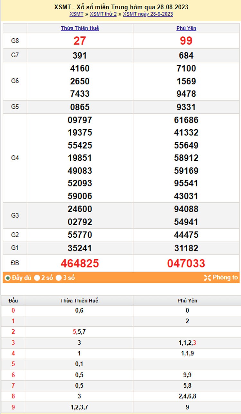Click the Phóng to enlarge icon
Viewport: 241px width, 414px height.
207,278
